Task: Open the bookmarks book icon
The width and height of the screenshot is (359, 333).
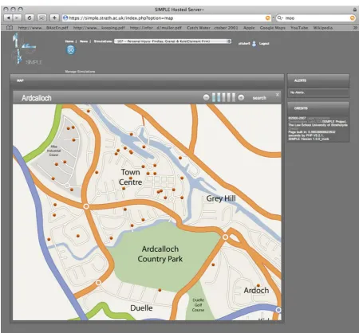Action: [x=10, y=28]
